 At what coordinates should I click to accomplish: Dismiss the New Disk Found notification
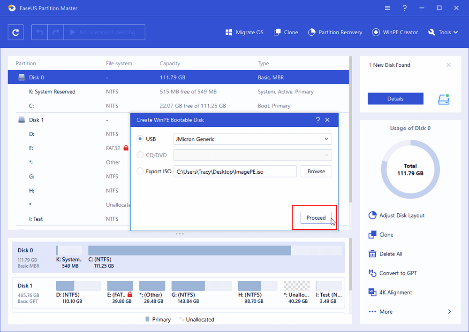coord(448,65)
